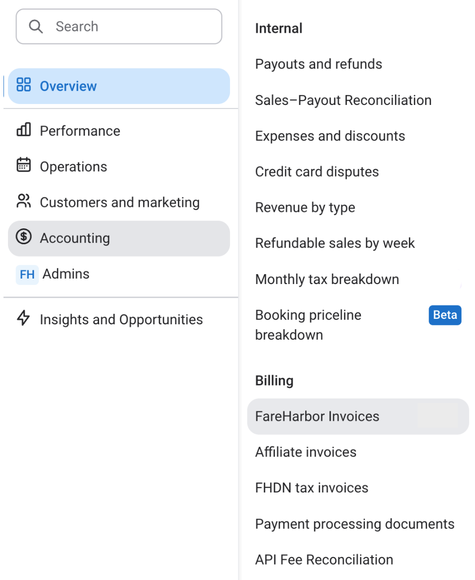
Task: Open Refundable sales by week
Action: click(x=335, y=243)
